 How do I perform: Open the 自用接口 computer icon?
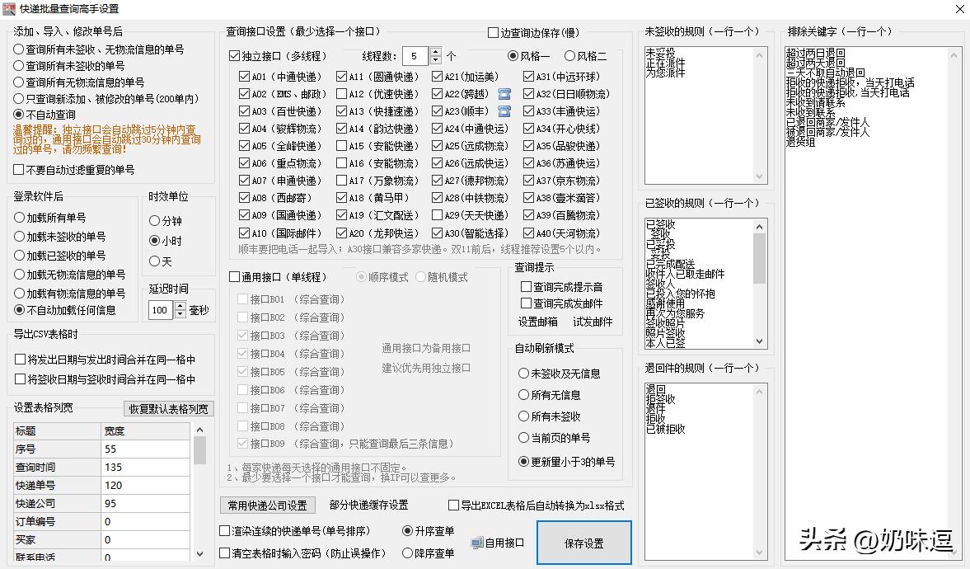point(477,543)
